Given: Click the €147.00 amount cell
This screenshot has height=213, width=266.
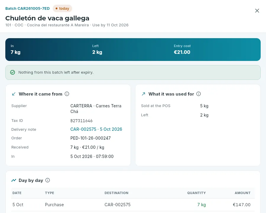Looking at the screenshot, I should click(x=241, y=205).
